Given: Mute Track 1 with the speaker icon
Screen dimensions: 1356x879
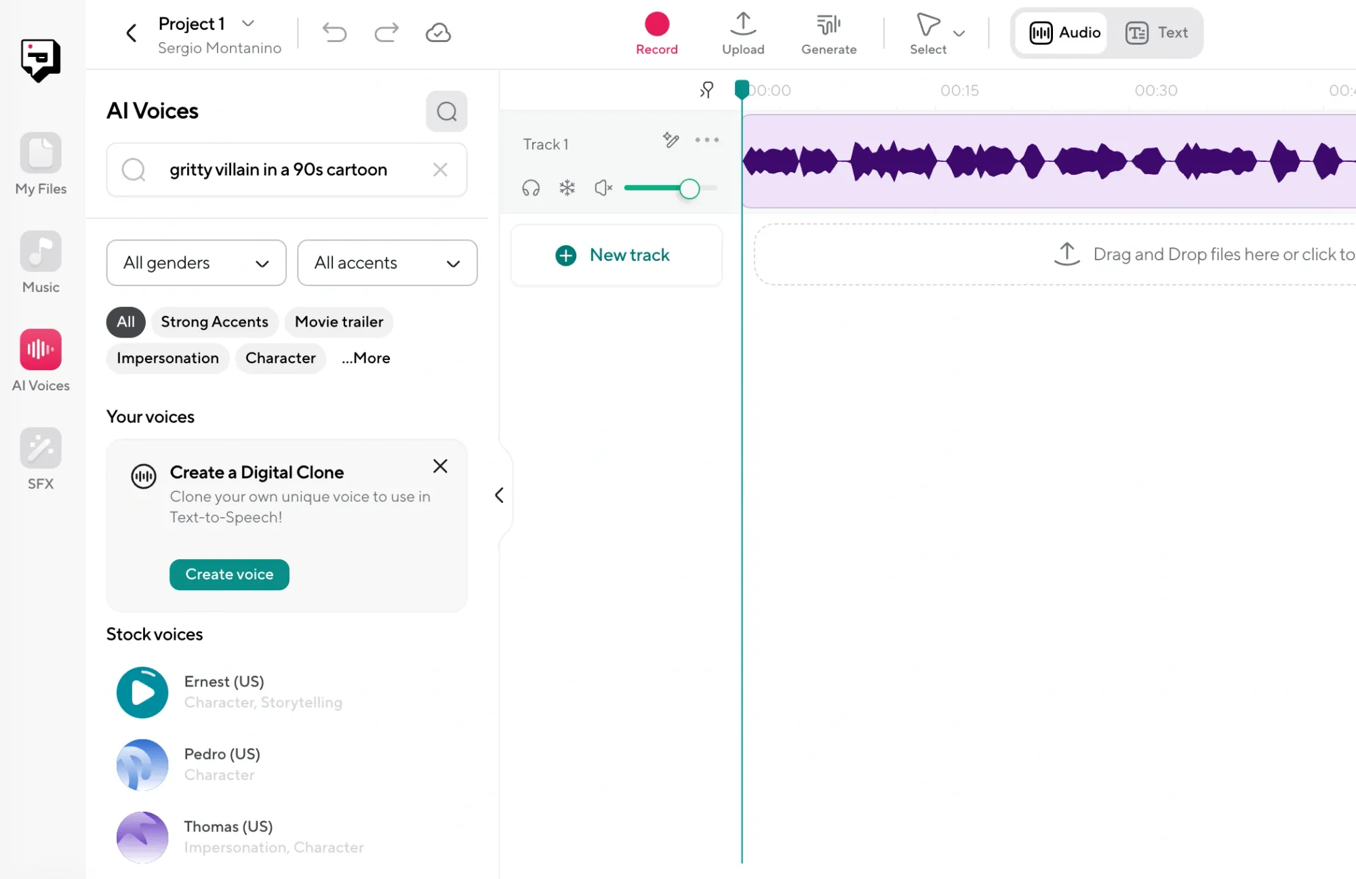Looking at the screenshot, I should (602, 188).
